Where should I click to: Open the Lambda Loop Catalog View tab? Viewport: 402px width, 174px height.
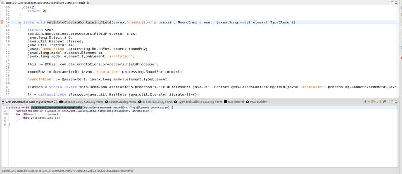click(x=81, y=102)
